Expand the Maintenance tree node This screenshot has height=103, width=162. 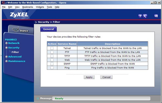point(6,61)
